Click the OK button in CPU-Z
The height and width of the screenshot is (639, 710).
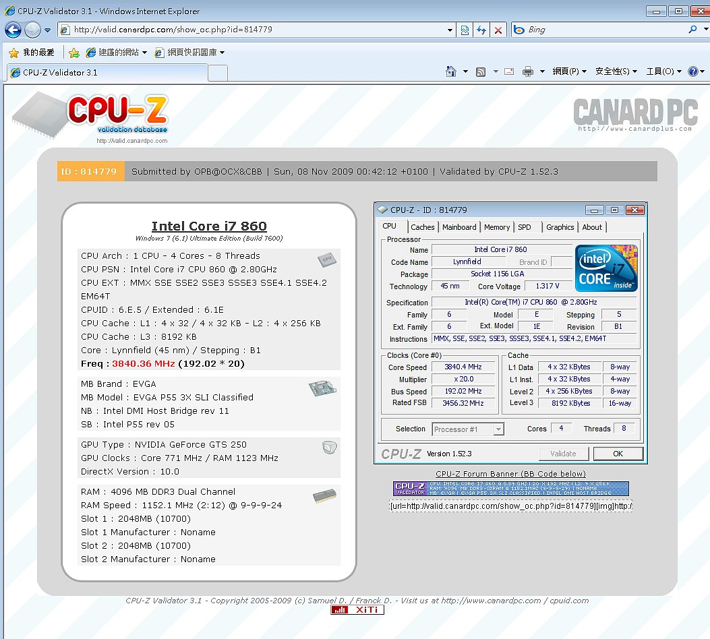[618, 454]
